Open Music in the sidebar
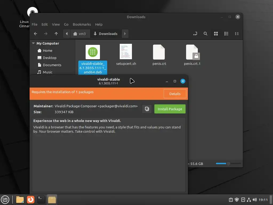Viewport: 273px width, 205px height. (45, 72)
